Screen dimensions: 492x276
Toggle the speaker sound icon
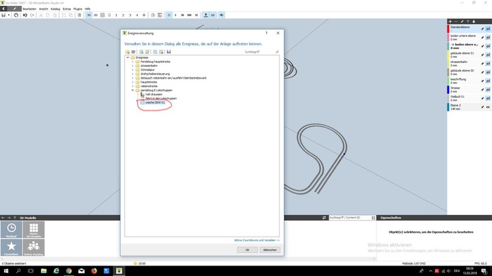point(222,15)
